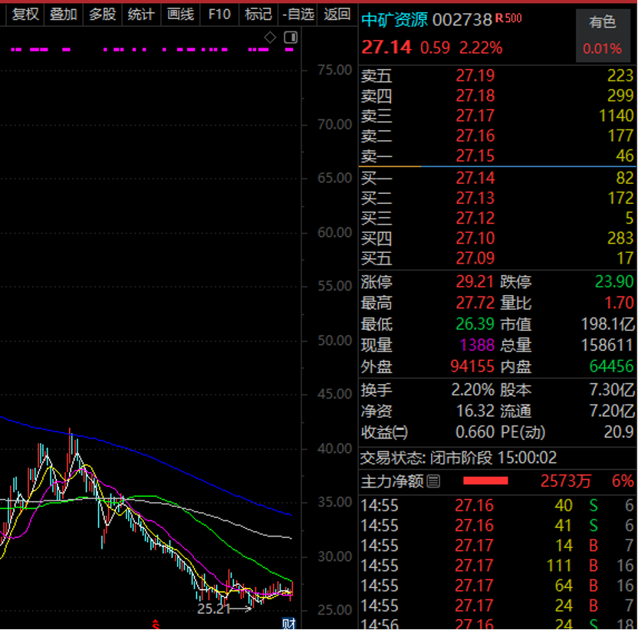The image size is (638, 630).
Task: Click the 14:55 tick row with volume 40
Action: pos(497,506)
